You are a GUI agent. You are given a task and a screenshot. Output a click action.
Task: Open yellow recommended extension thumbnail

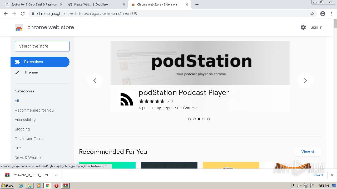tap(231, 165)
